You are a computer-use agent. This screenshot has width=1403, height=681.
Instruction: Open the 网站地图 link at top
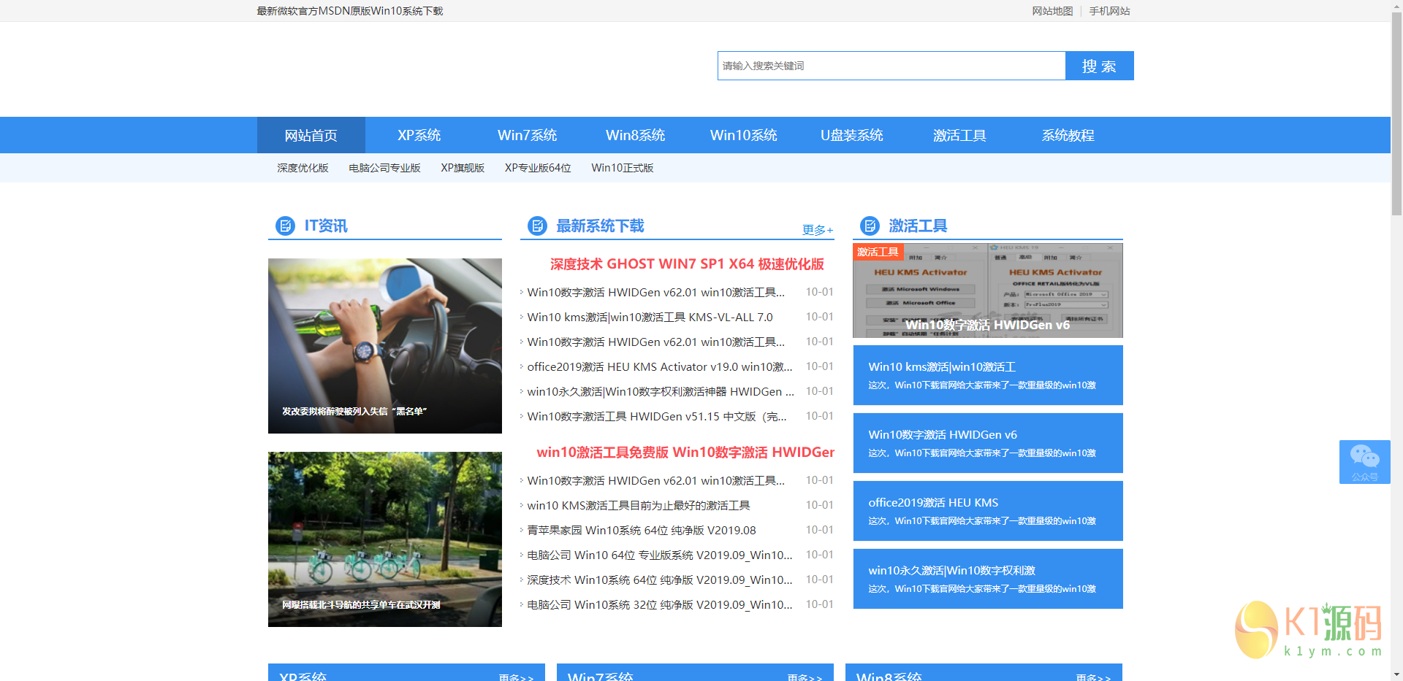click(x=1052, y=11)
